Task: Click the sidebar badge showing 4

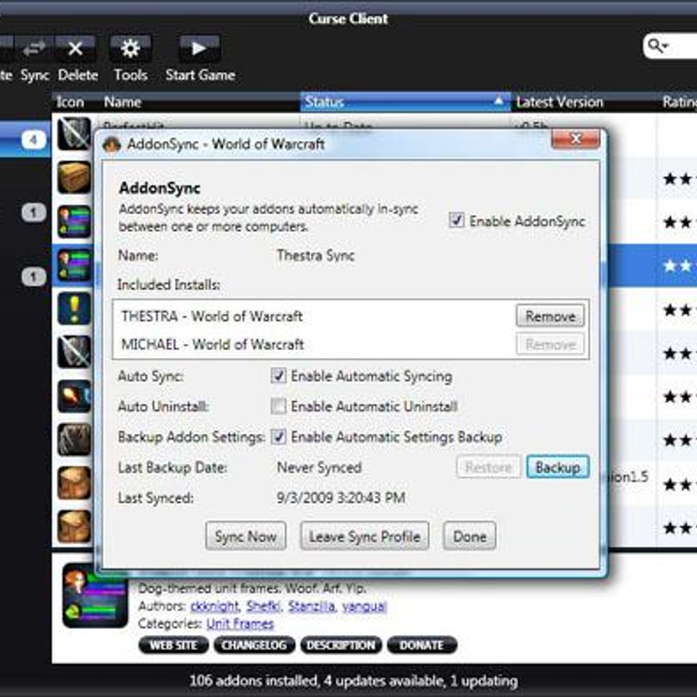Action: tap(34, 140)
